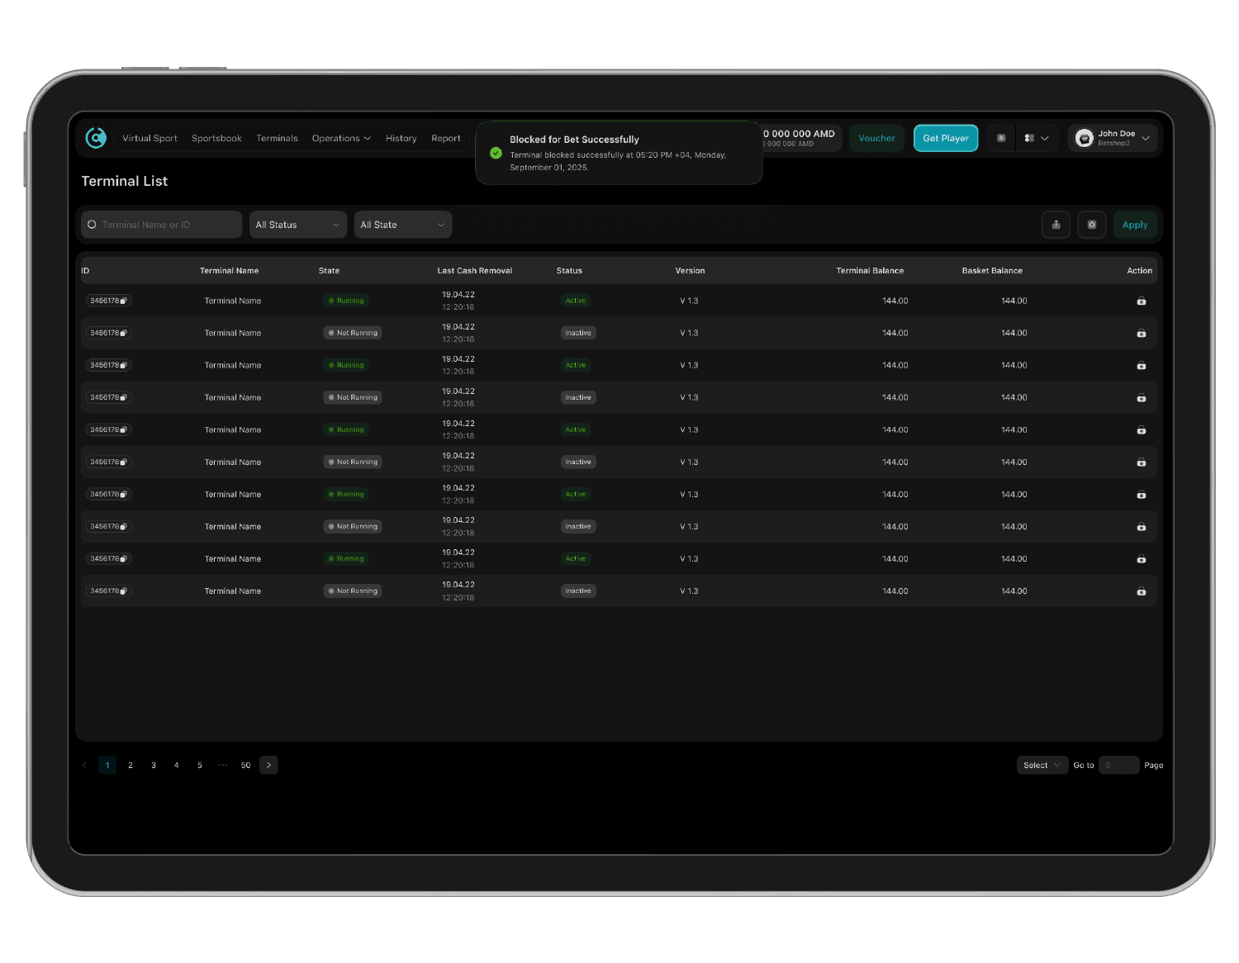Click the notifications icon near the profile
1239x963 pixels.
tap(1000, 138)
